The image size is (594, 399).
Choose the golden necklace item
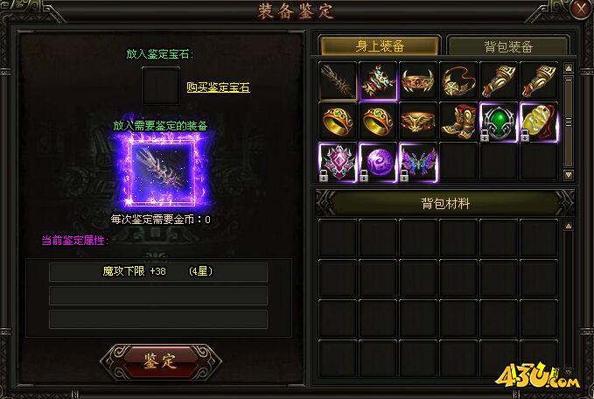point(458,81)
